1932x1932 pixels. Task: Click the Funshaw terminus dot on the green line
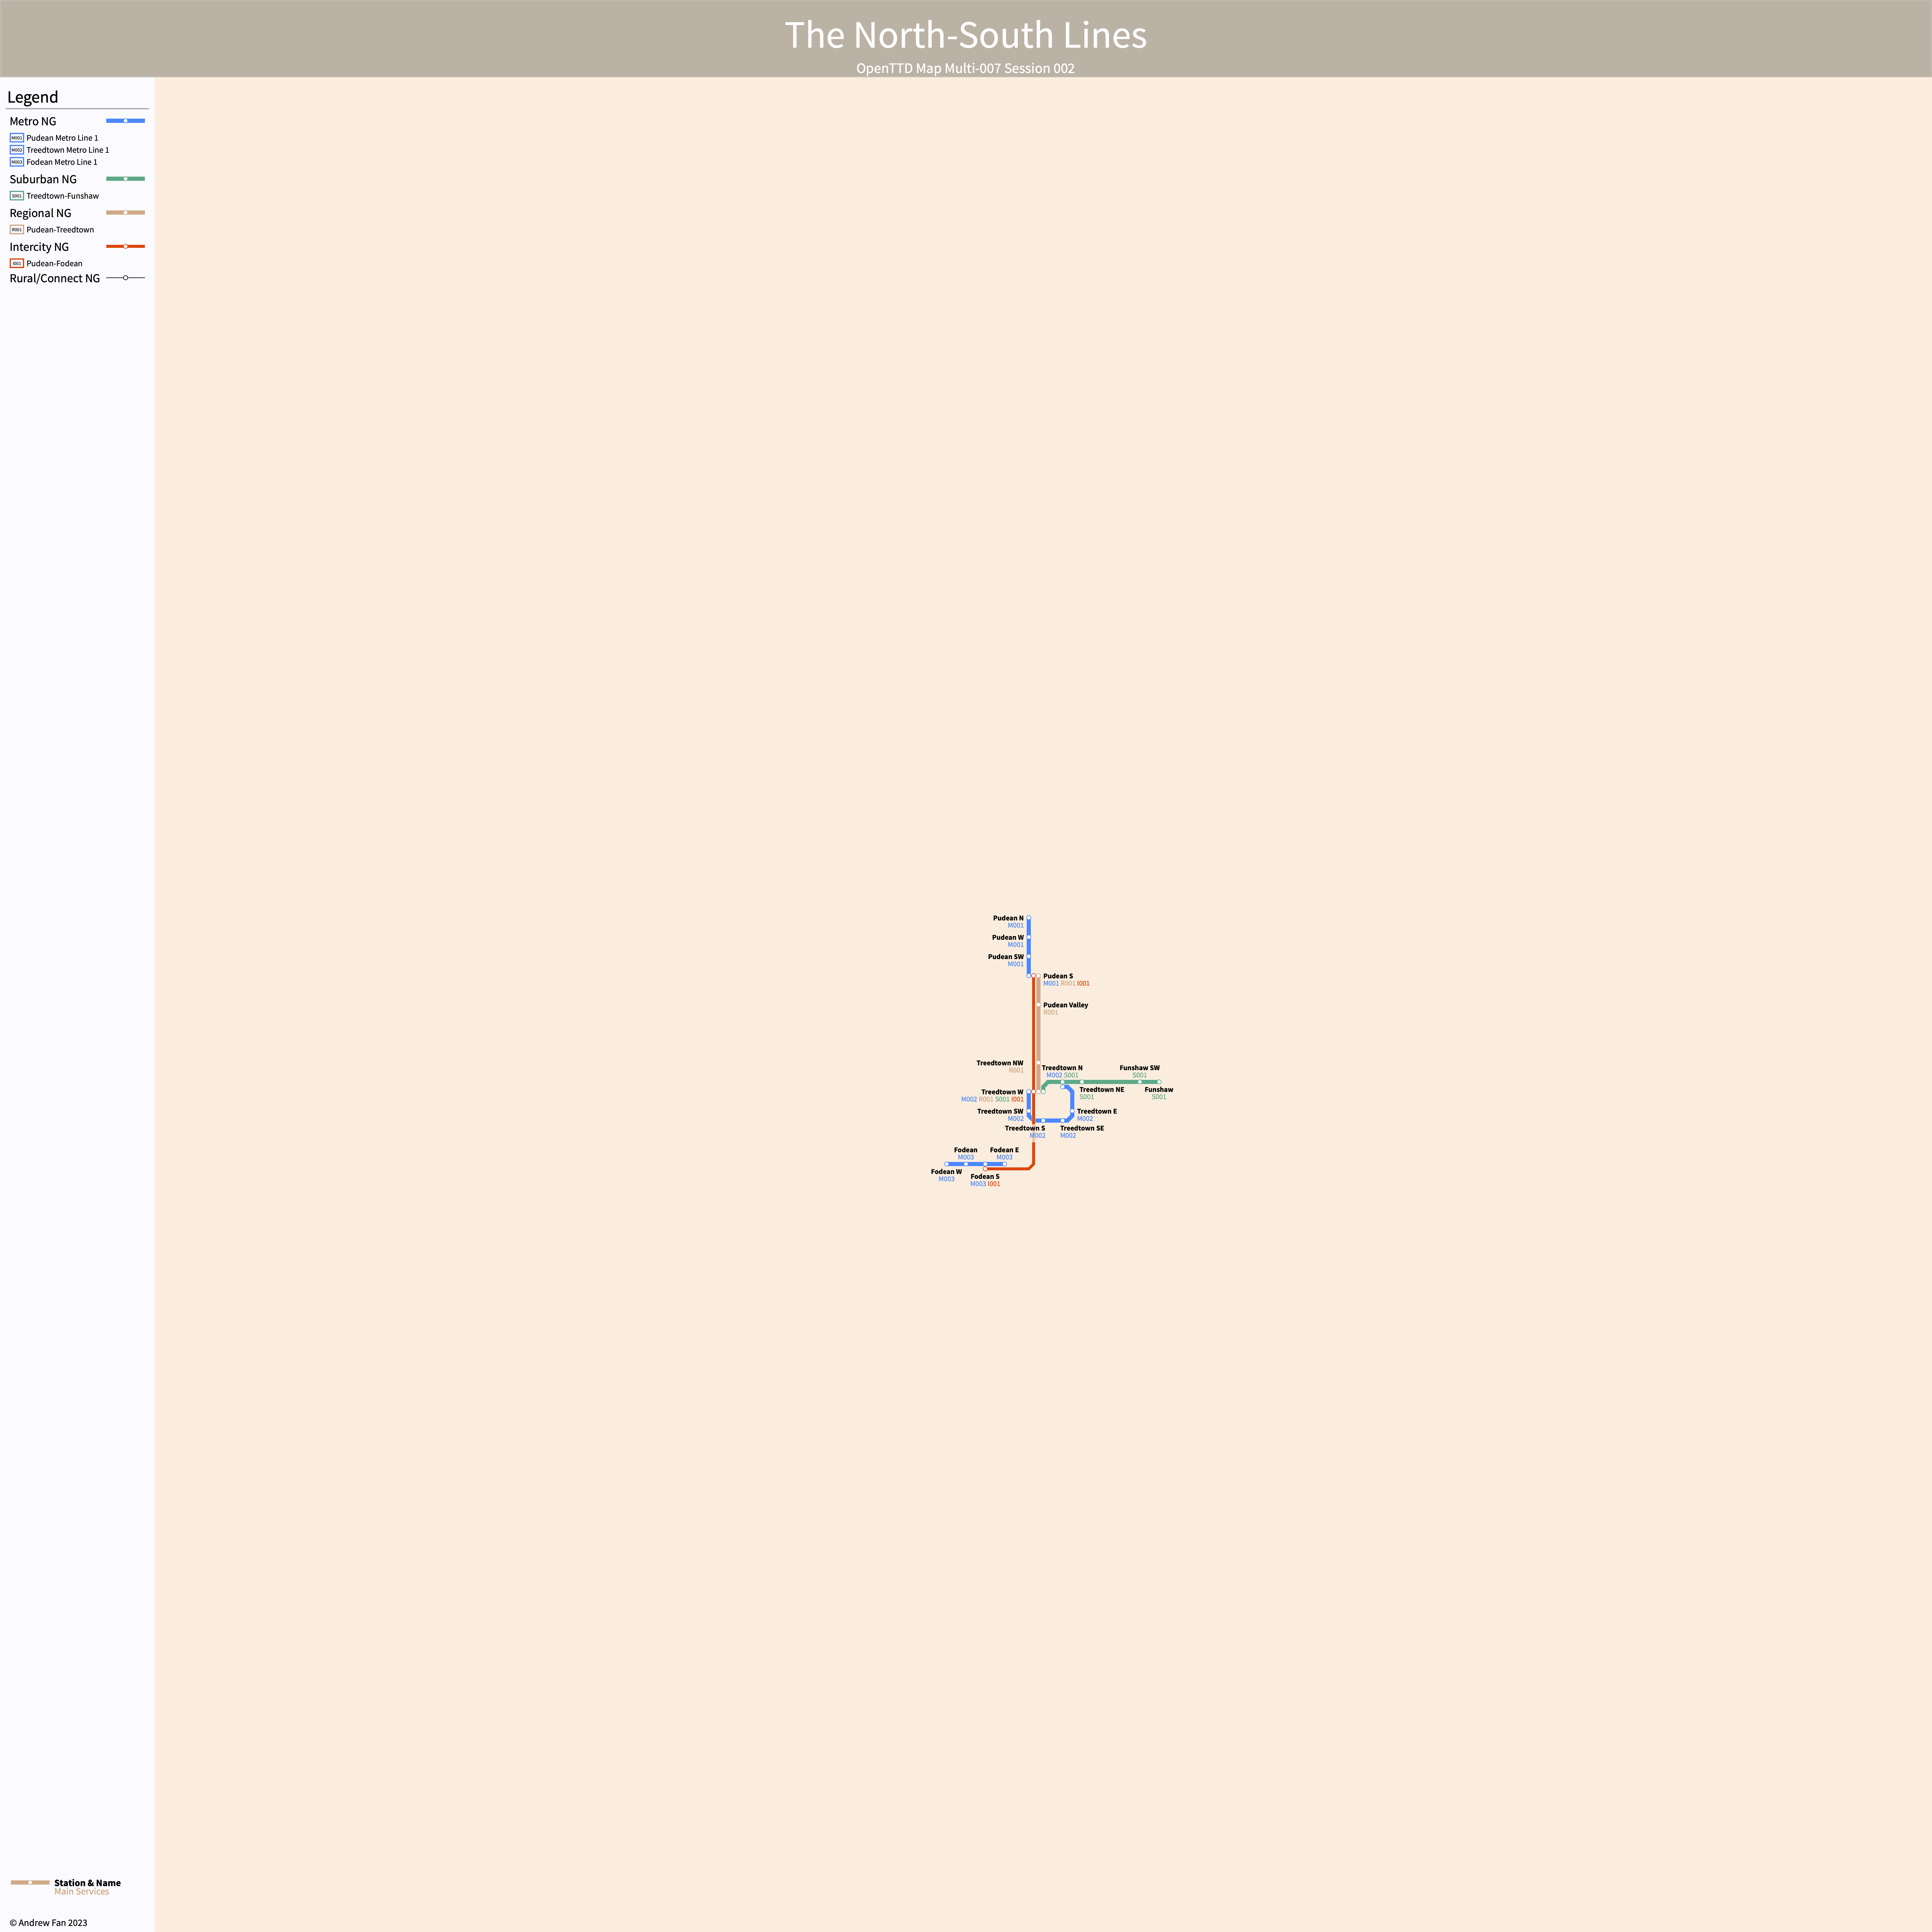(x=1159, y=1082)
